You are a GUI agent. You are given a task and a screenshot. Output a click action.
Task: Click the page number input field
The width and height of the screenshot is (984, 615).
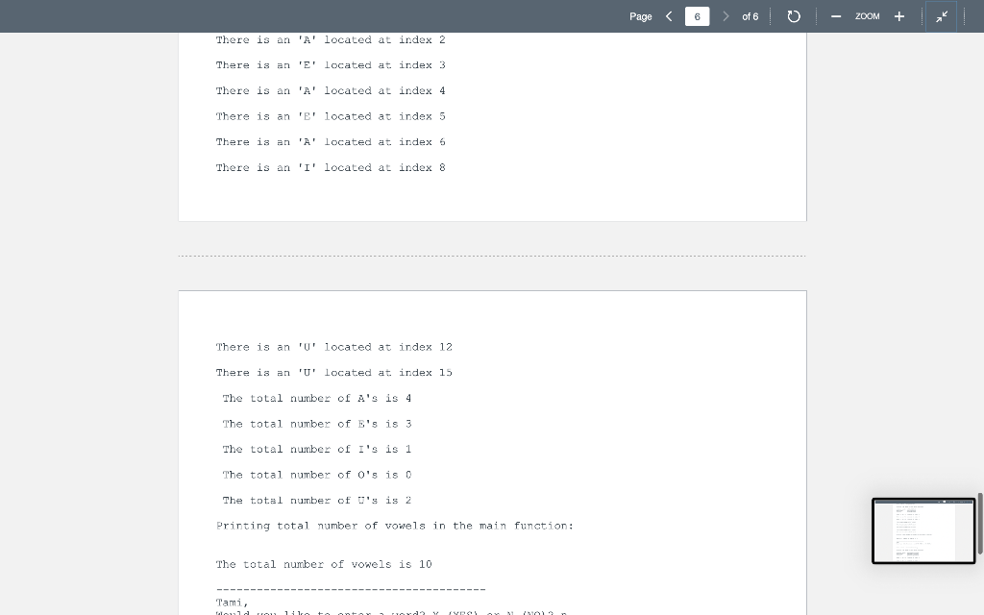[x=698, y=16]
